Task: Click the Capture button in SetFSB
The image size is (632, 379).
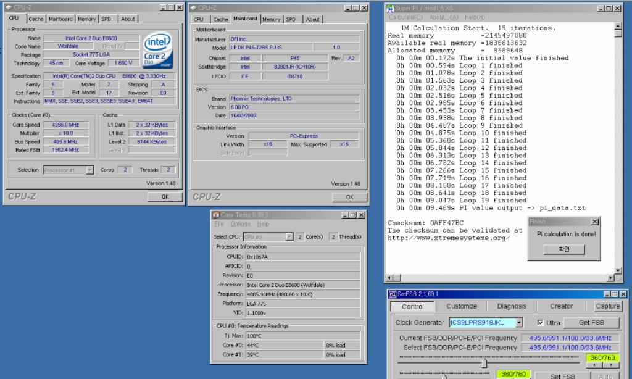Action: coord(608,306)
